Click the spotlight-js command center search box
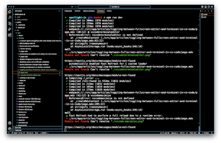Image resolution: width=221 pixels, height=143 pixels. tap(114, 7)
